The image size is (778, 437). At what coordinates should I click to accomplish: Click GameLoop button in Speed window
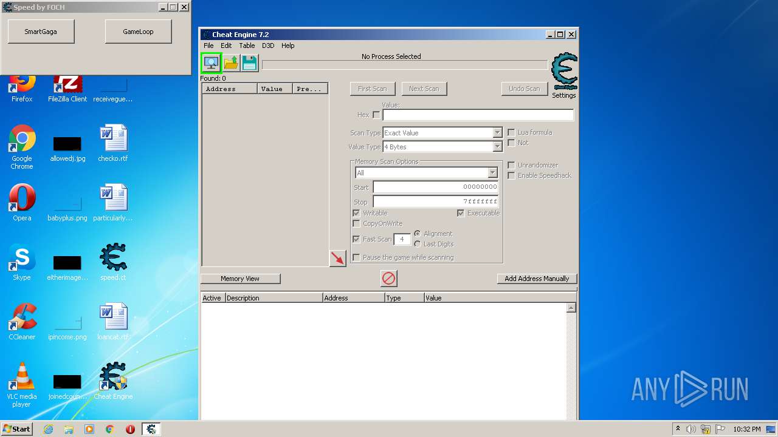point(138,32)
